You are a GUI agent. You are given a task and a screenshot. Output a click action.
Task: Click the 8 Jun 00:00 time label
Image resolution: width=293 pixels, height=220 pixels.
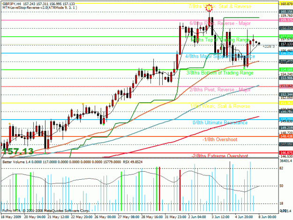coord(267,217)
